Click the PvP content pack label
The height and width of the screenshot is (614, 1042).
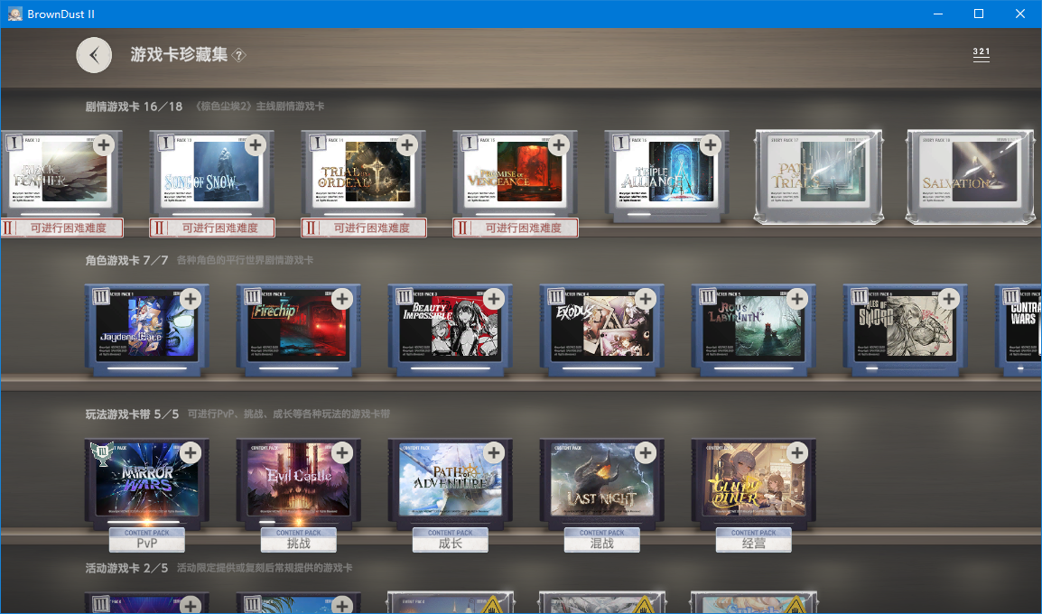(147, 540)
